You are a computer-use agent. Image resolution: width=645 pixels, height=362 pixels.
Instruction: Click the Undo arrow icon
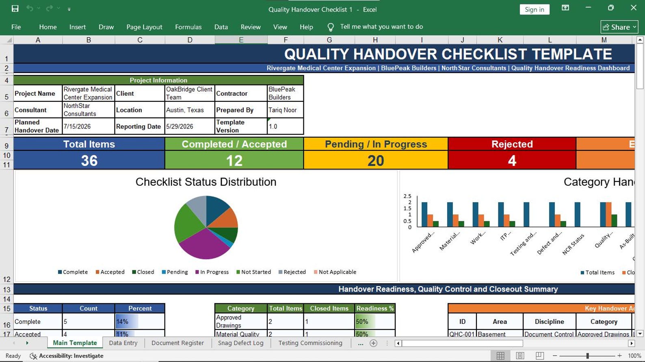point(30,9)
